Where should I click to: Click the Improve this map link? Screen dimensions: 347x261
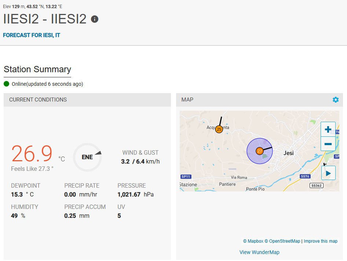pos(321,241)
